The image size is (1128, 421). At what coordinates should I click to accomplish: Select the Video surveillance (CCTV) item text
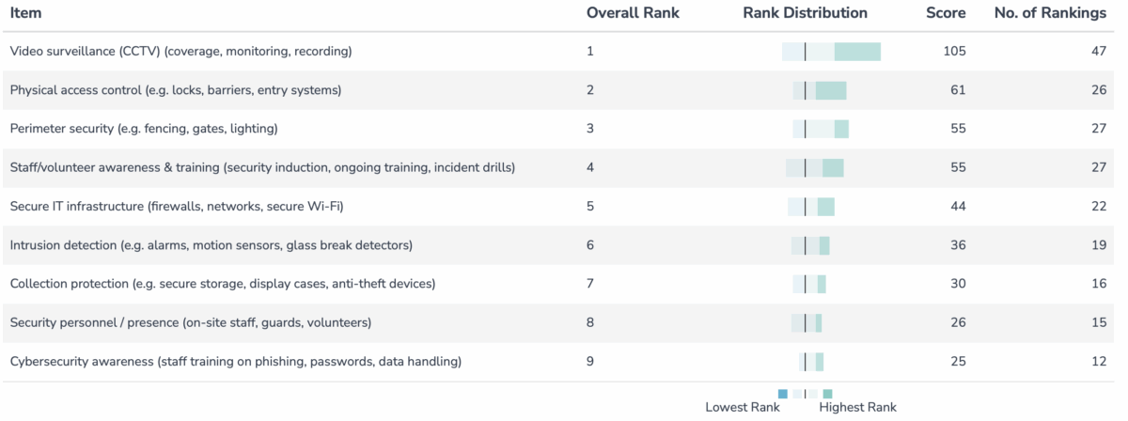pos(180,52)
